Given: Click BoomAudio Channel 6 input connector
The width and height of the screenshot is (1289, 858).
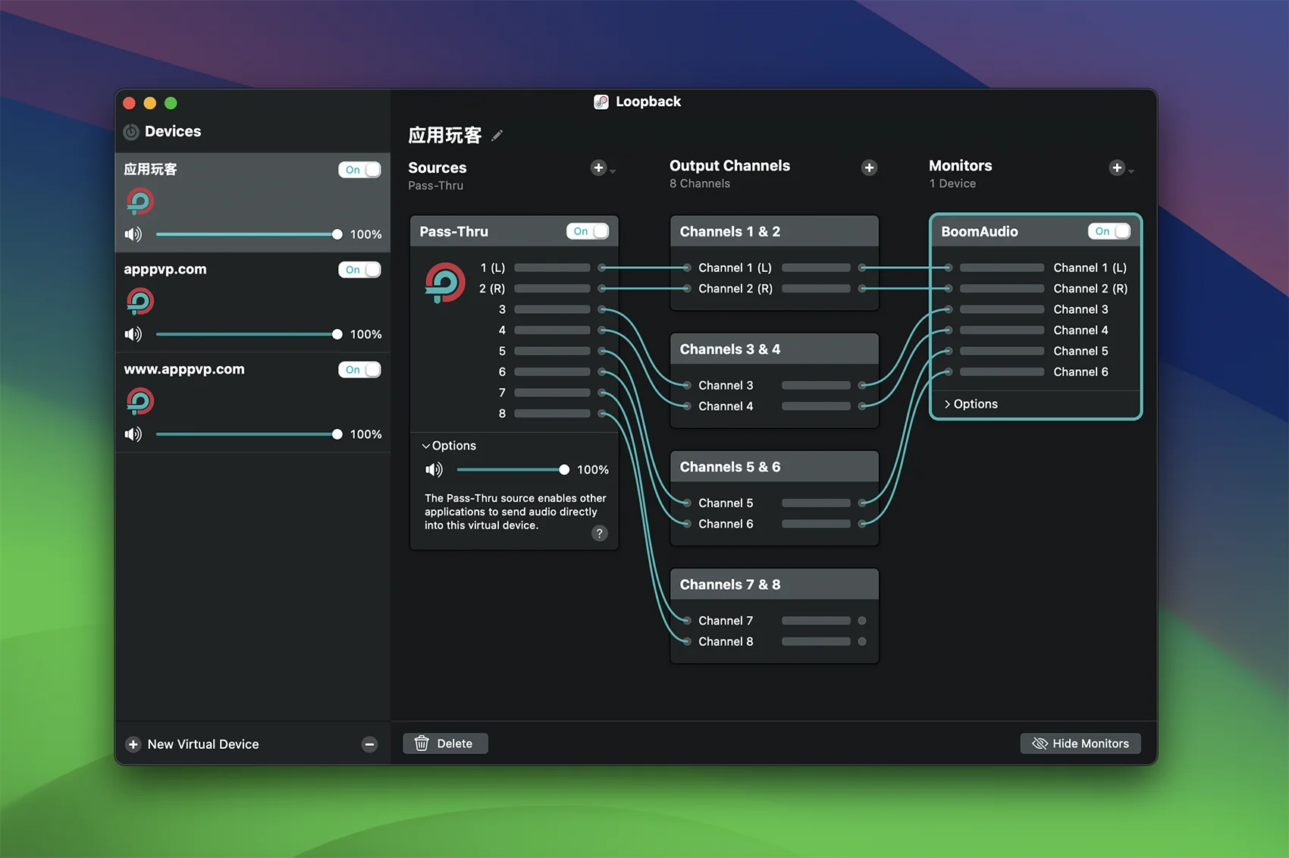Looking at the screenshot, I should tap(948, 372).
